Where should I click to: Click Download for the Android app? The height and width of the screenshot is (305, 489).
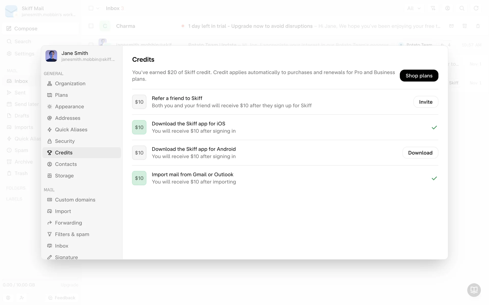(x=420, y=153)
